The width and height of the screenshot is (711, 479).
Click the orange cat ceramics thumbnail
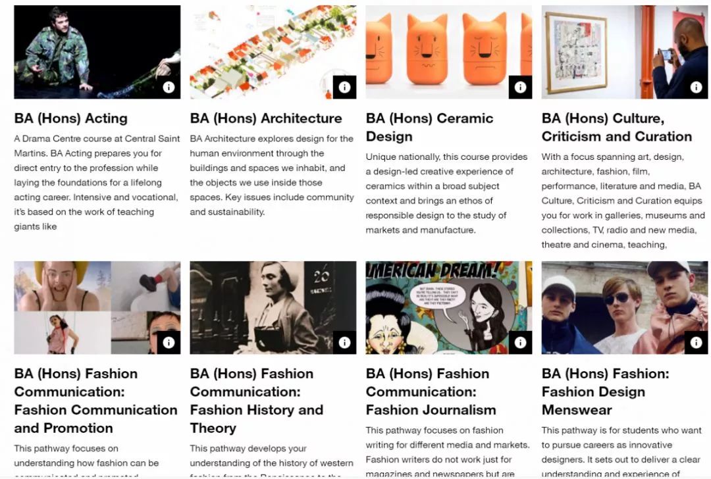(449, 52)
